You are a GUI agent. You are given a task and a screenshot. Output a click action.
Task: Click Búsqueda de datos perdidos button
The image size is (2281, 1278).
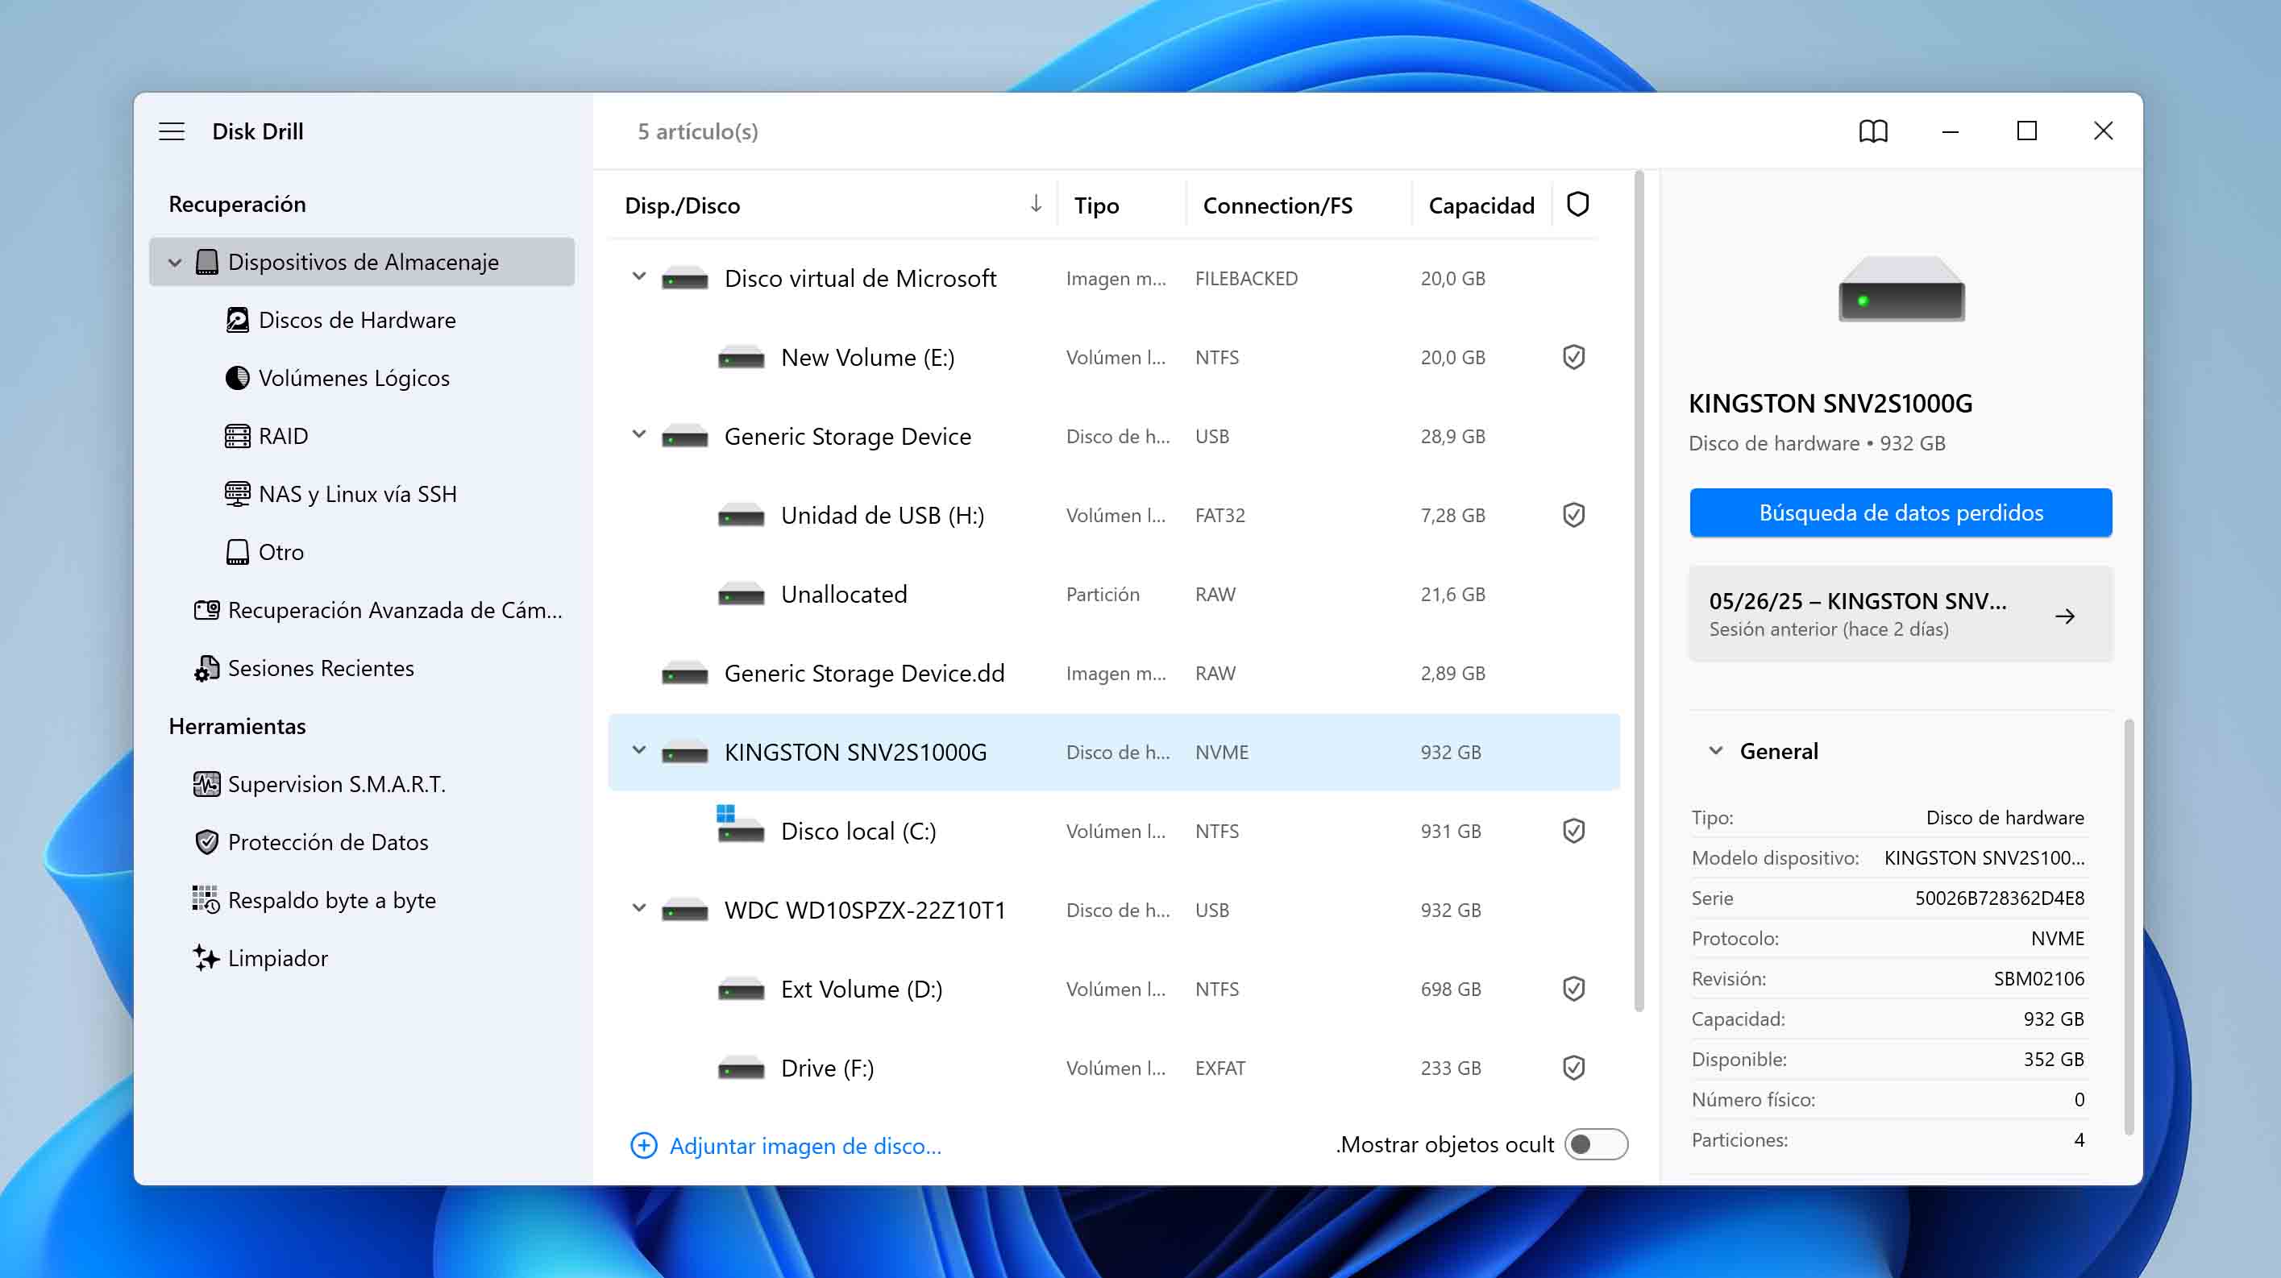click(1901, 512)
